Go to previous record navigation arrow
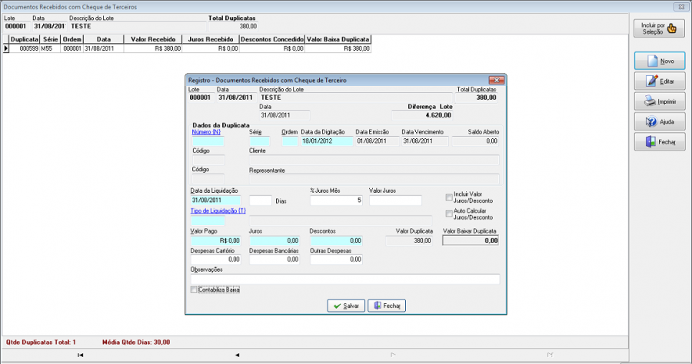The image size is (692, 364). point(237,355)
